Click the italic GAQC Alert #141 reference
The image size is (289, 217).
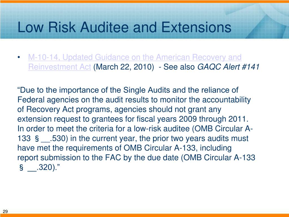click(x=228, y=67)
